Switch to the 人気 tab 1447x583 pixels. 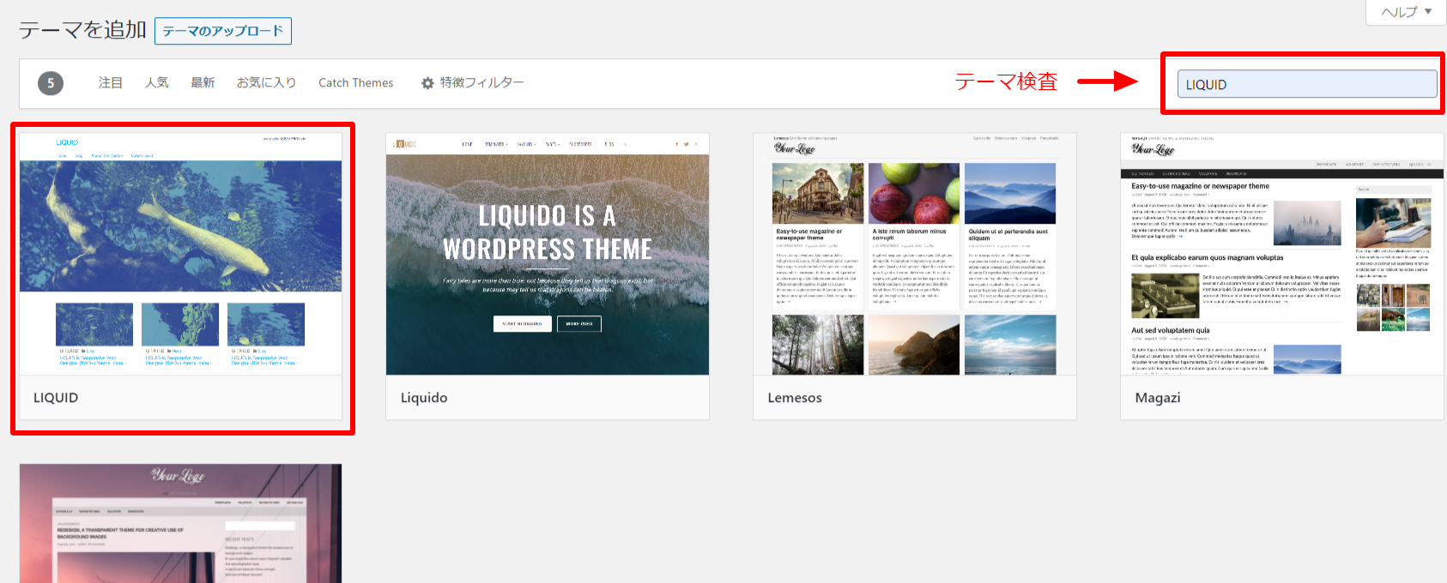tap(156, 83)
